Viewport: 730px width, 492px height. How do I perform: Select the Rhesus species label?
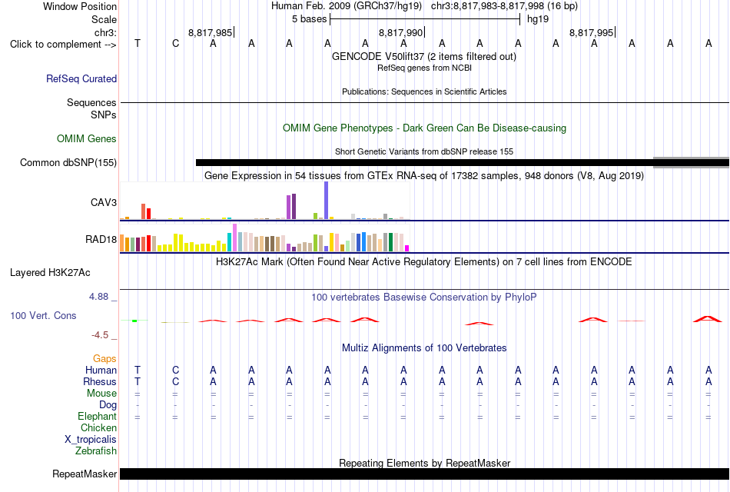[x=100, y=381]
